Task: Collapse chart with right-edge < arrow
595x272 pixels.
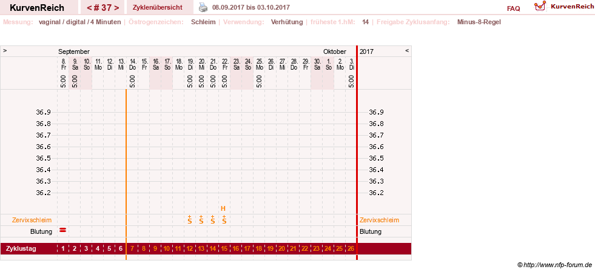Action: pyautogui.click(x=407, y=50)
